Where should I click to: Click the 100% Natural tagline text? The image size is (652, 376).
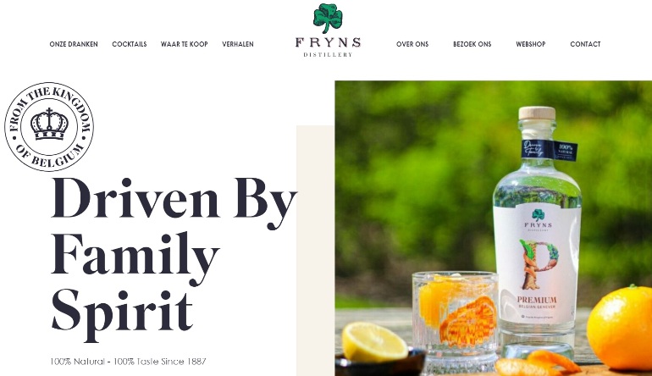pos(128,362)
